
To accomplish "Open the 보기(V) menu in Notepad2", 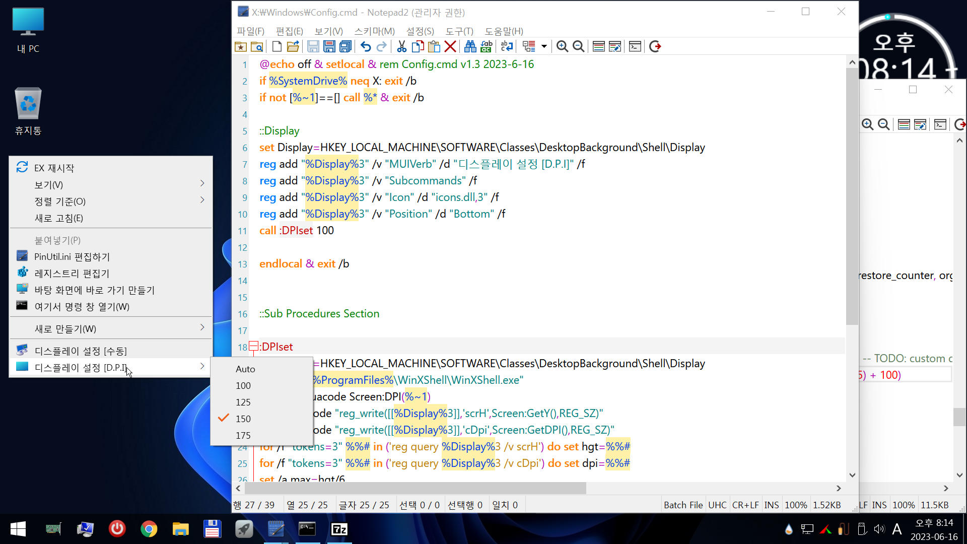I will click(x=328, y=31).
